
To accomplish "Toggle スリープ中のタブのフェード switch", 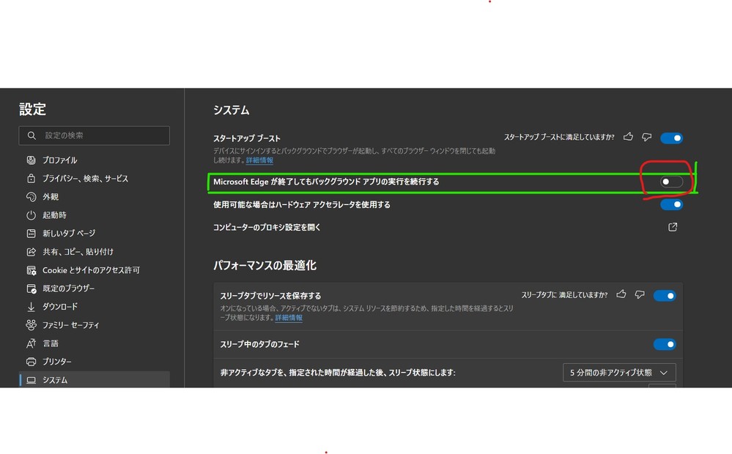I will [665, 344].
